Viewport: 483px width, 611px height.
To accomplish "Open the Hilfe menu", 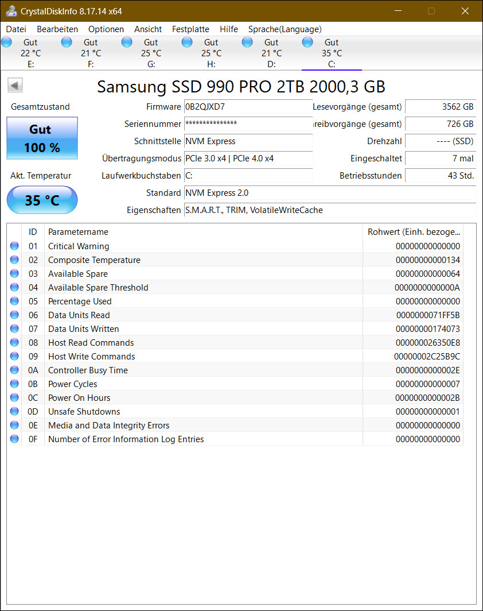I will click(229, 29).
